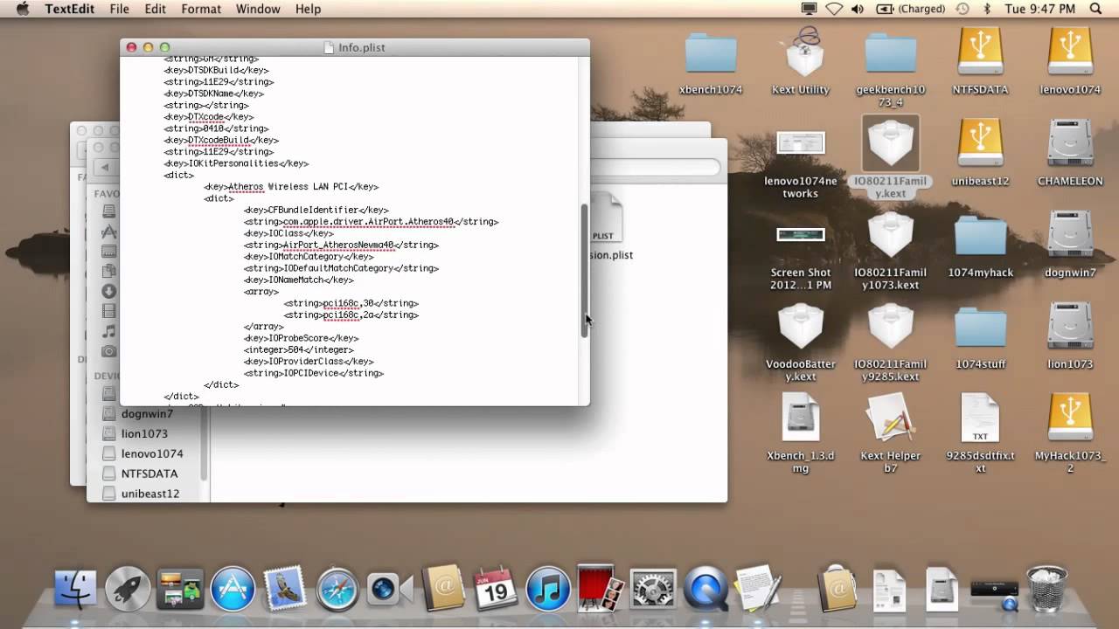The width and height of the screenshot is (1119, 629).
Task: Open the File menu
Action: (120, 9)
